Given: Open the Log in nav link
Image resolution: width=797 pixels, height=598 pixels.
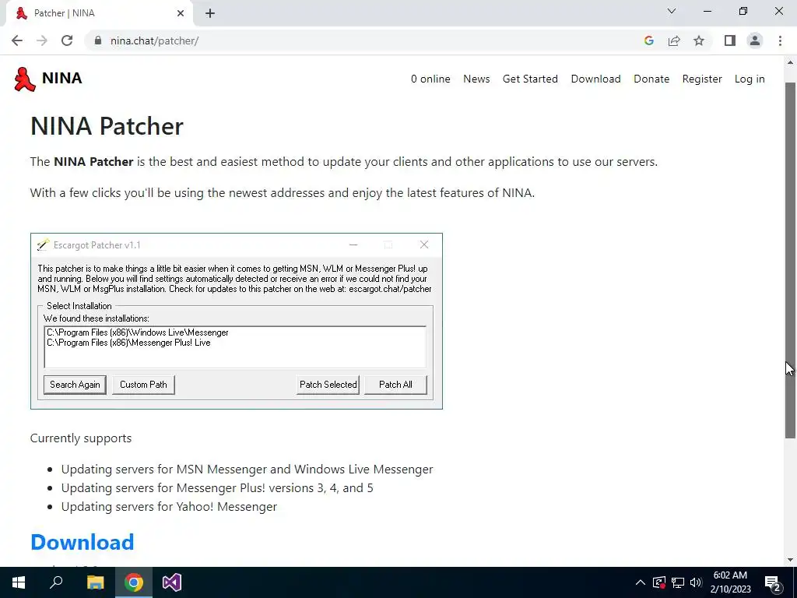Looking at the screenshot, I should click(750, 79).
